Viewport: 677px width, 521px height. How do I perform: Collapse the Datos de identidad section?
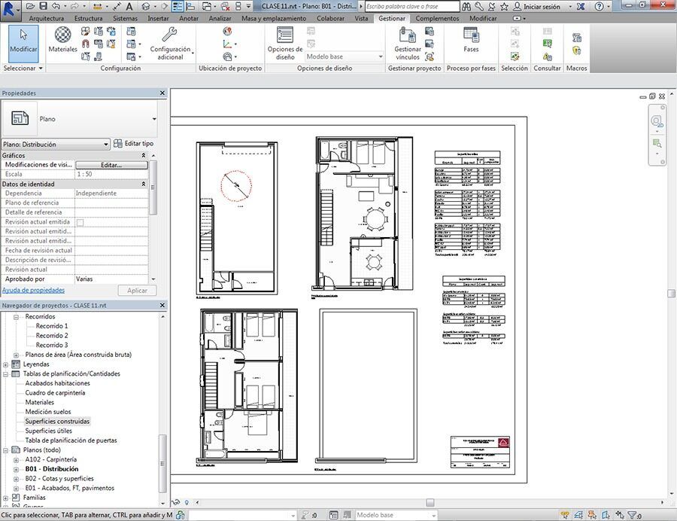(144, 184)
